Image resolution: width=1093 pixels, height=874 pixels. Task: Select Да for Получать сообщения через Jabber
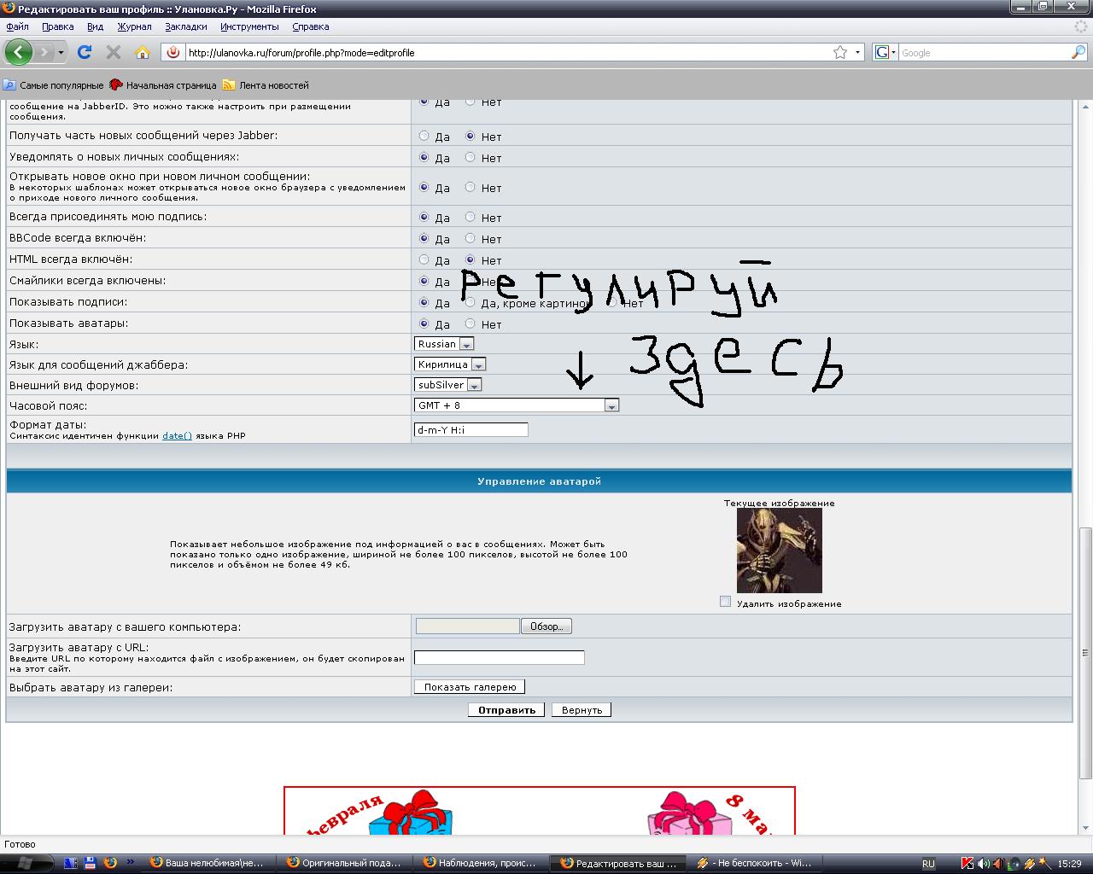point(424,137)
